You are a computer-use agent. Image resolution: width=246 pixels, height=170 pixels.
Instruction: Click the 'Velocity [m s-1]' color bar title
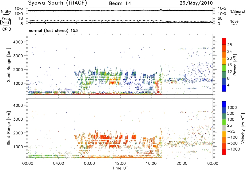click(243, 128)
